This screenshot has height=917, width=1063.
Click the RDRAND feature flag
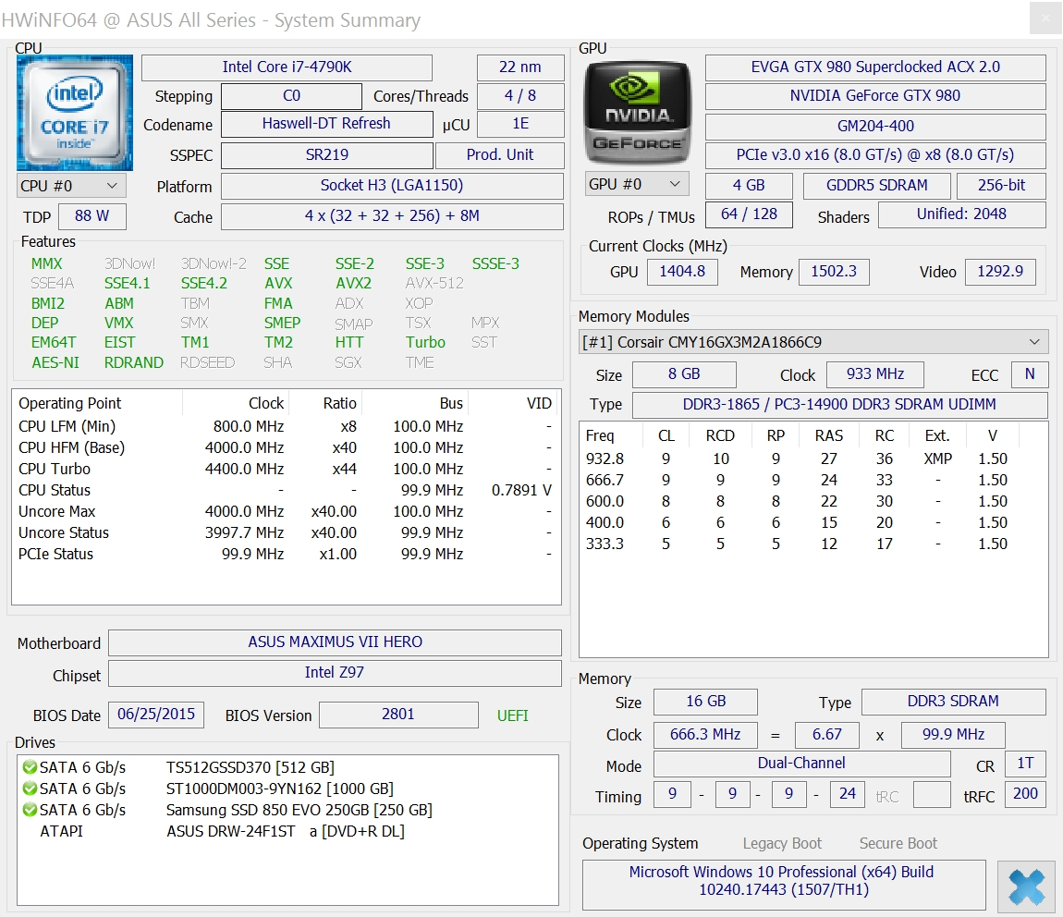(133, 362)
